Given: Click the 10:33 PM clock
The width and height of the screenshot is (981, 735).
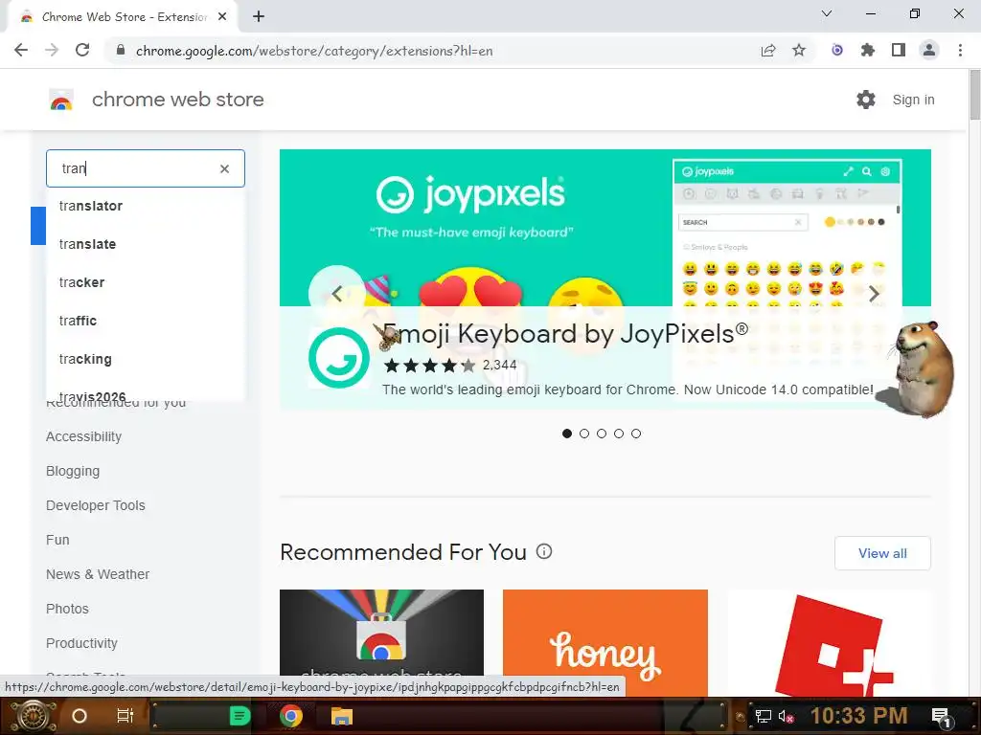Looking at the screenshot, I should (859, 716).
